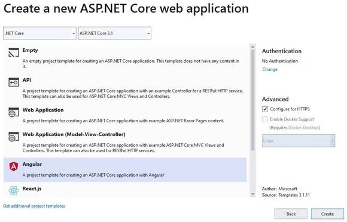Click the No Authentication label

[x=280, y=61]
